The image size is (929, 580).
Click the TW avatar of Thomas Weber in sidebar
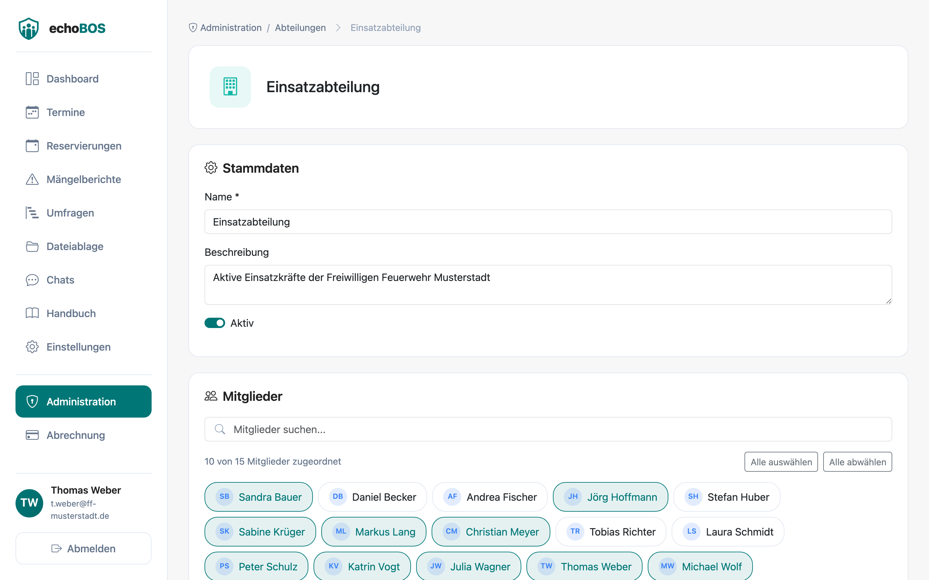[29, 503]
